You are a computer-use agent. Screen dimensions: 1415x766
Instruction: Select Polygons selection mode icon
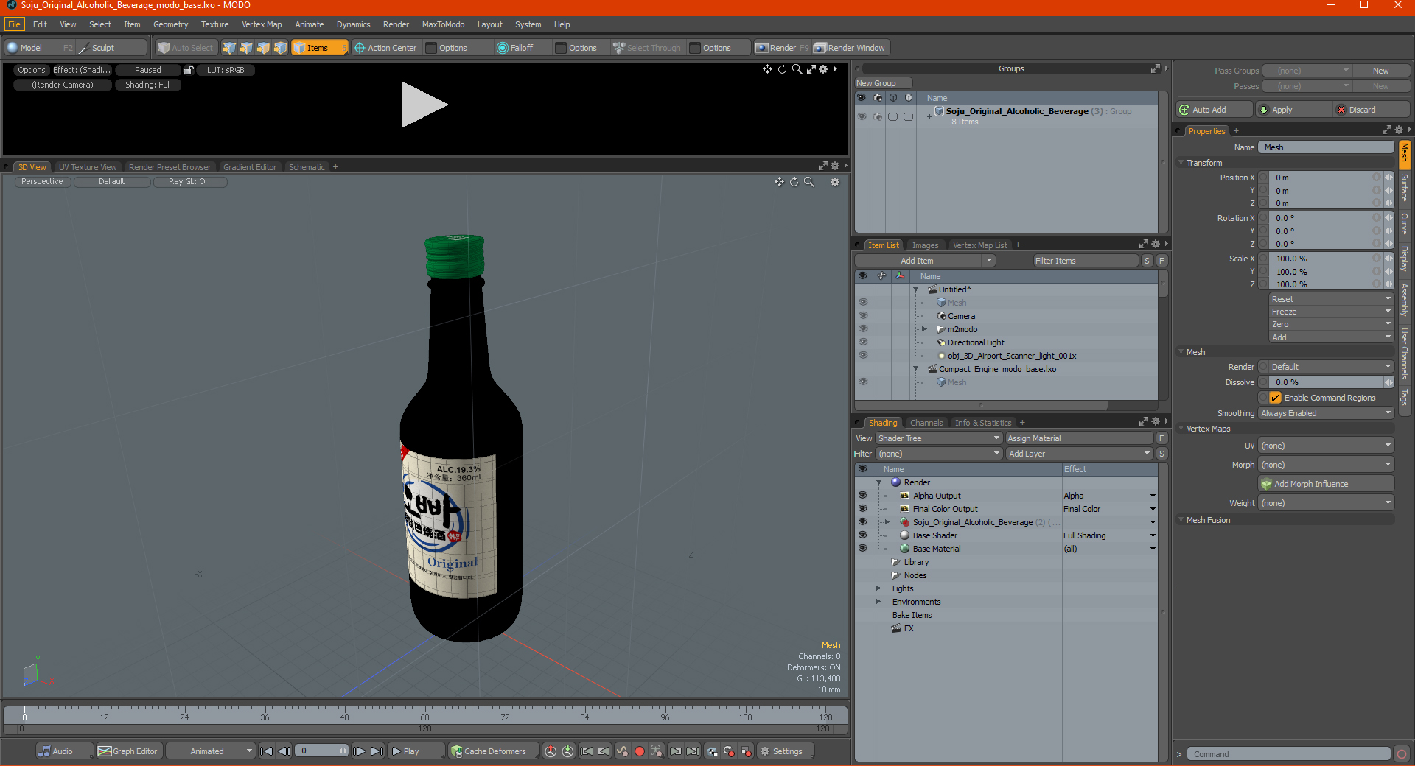[263, 48]
